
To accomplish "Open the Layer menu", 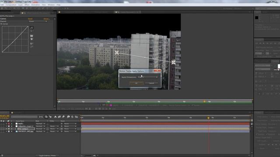I will click(21, 5).
